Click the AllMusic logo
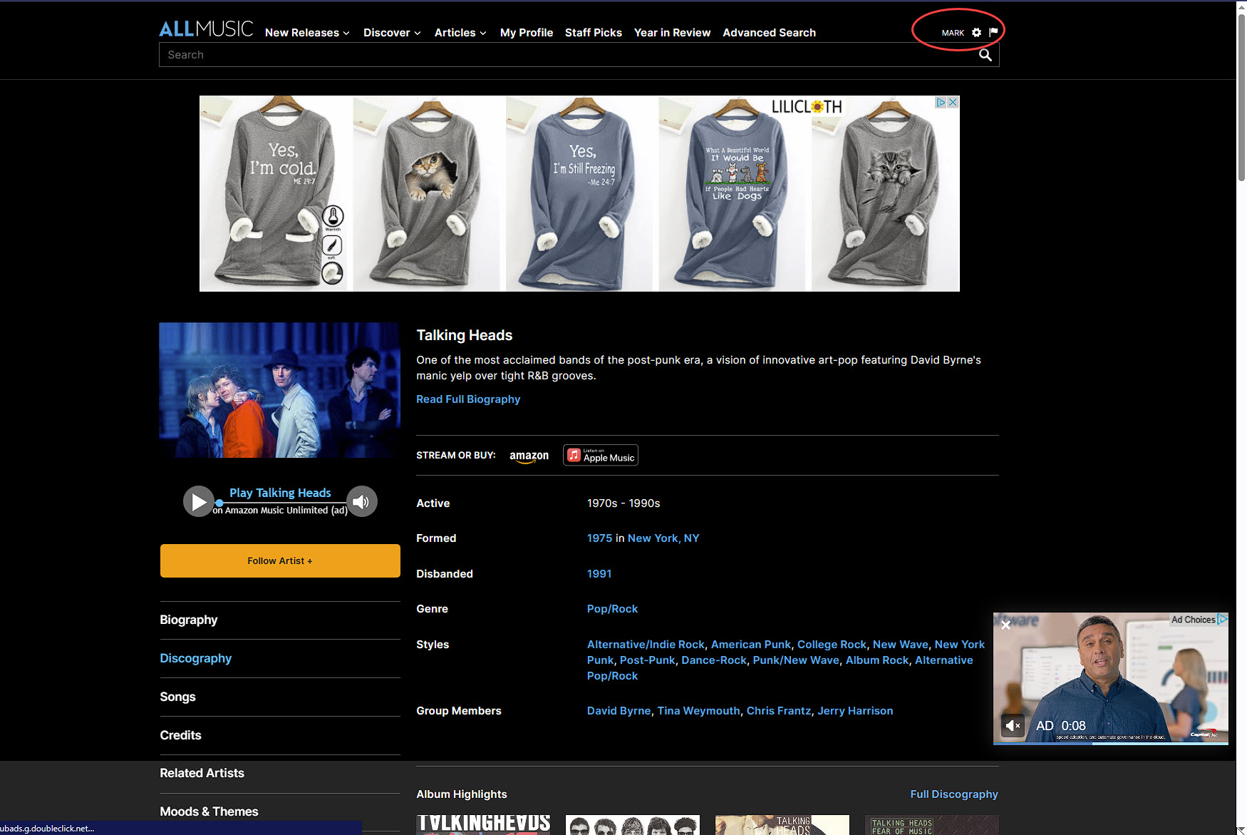This screenshot has width=1247, height=835. (205, 29)
